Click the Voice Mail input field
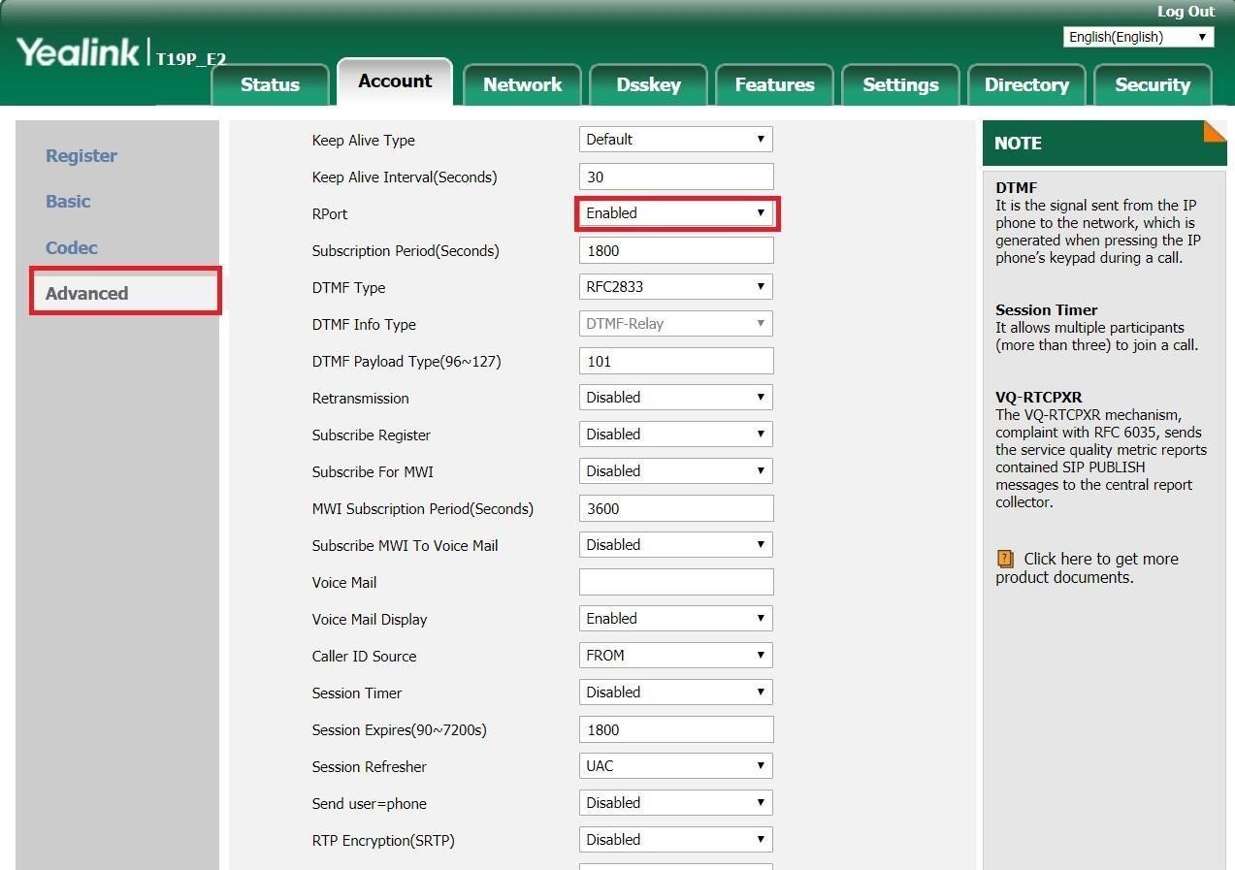Image resolution: width=1235 pixels, height=870 pixels. [x=676, y=582]
